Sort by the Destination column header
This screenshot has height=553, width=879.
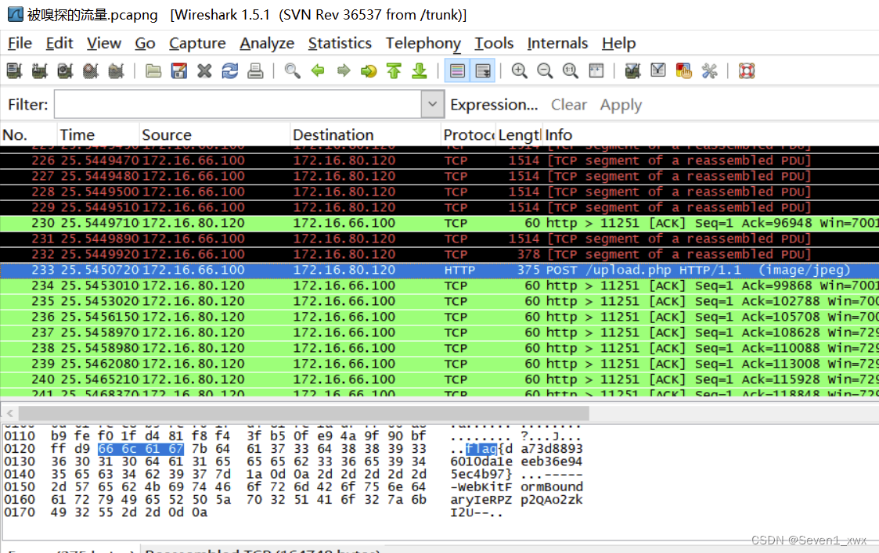point(366,135)
